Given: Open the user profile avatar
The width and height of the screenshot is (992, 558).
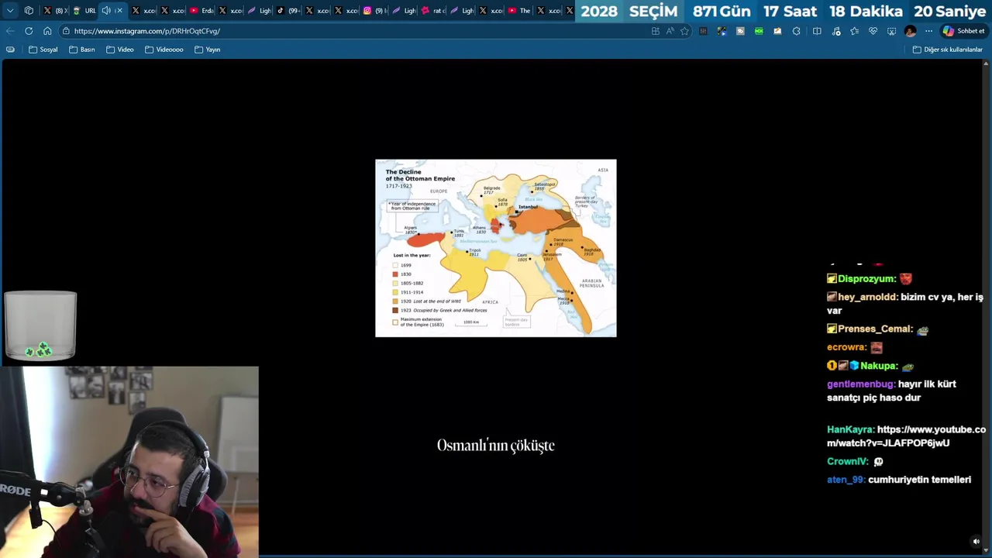Looking at the screenshot, I should click(910, 31).
